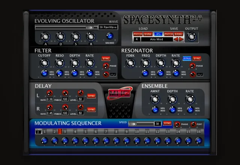Click the oscillator Decay (D) knob
This screenshot has width=240, height=165.
pos(61,37)
